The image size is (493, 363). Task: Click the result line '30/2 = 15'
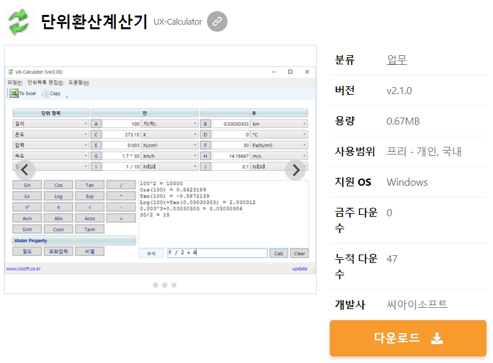tap(155, 215)
